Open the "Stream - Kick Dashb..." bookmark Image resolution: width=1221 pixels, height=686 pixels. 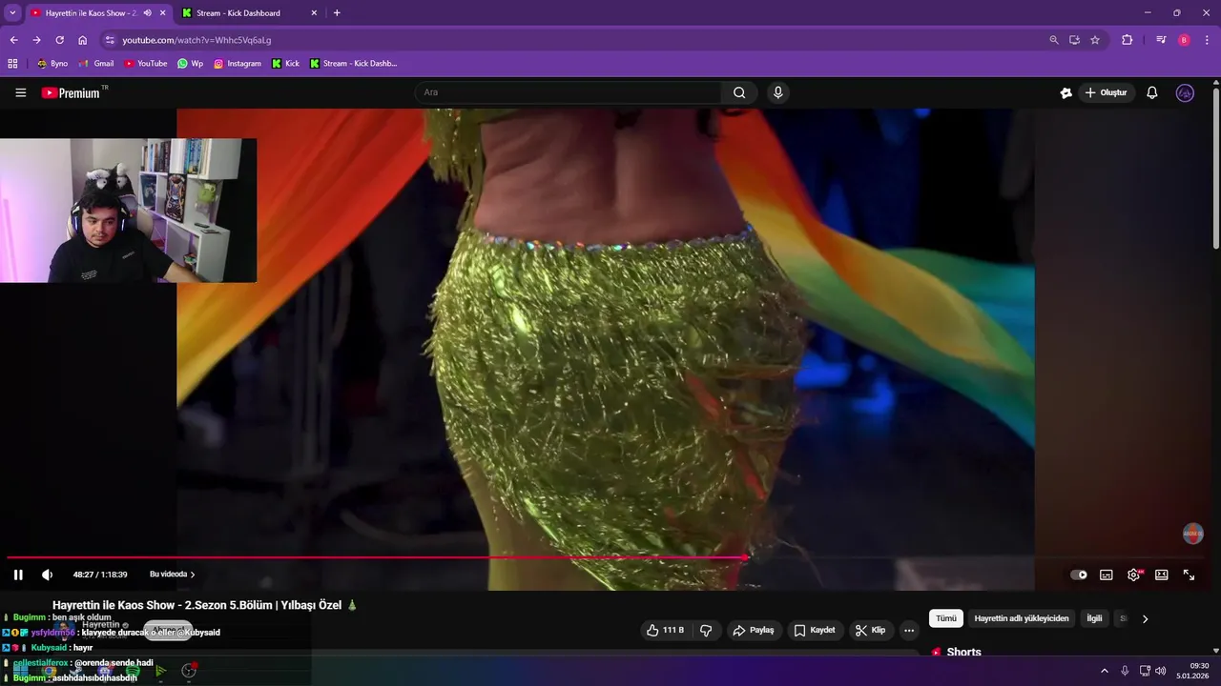353,64
